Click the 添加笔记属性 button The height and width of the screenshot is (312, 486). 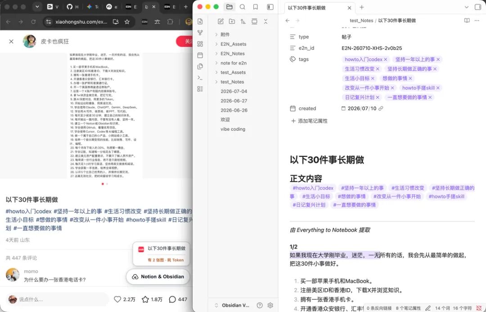coord(309,121)
